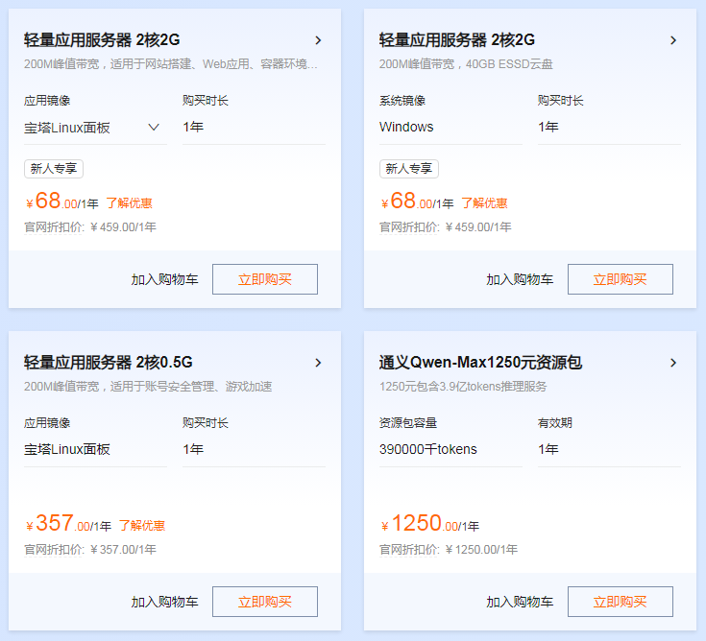Click 了解优惠 beside Windows server ¥68 price
This screenshot has height=641, width=706.
(484, 203)
